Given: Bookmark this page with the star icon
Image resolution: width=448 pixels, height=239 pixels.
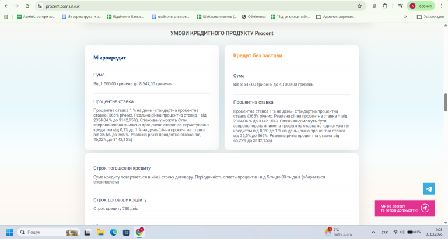Looking at the screenshot, I should (x=360, y=6).
